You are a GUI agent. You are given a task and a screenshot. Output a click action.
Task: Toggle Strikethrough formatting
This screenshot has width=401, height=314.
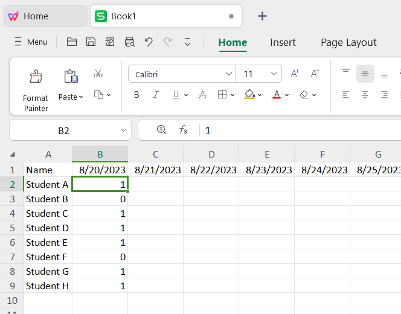click(202, 95)
